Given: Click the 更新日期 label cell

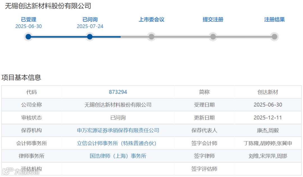Looking at the screenshot, I should pos(204,118).
